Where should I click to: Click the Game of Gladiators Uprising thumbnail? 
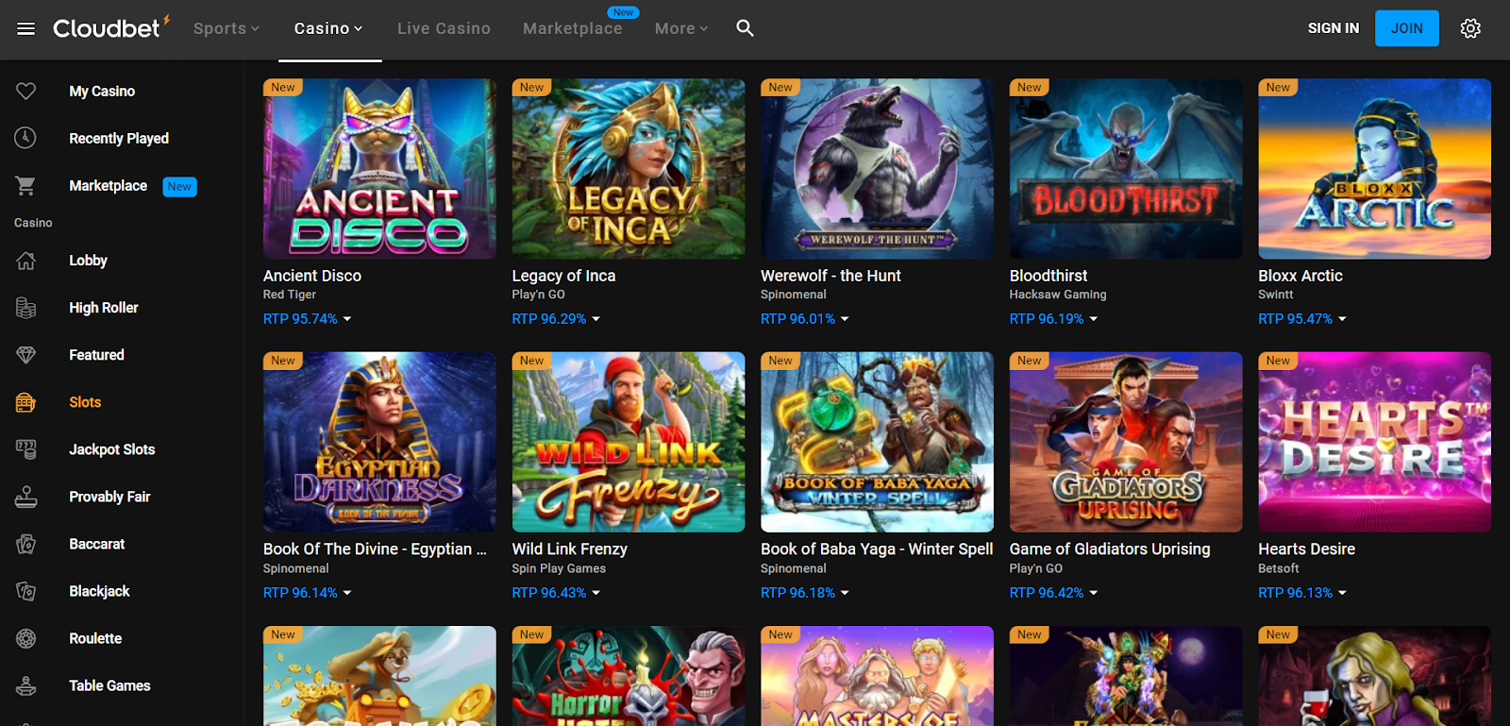pyautogui.click(x=1126, y=442)
